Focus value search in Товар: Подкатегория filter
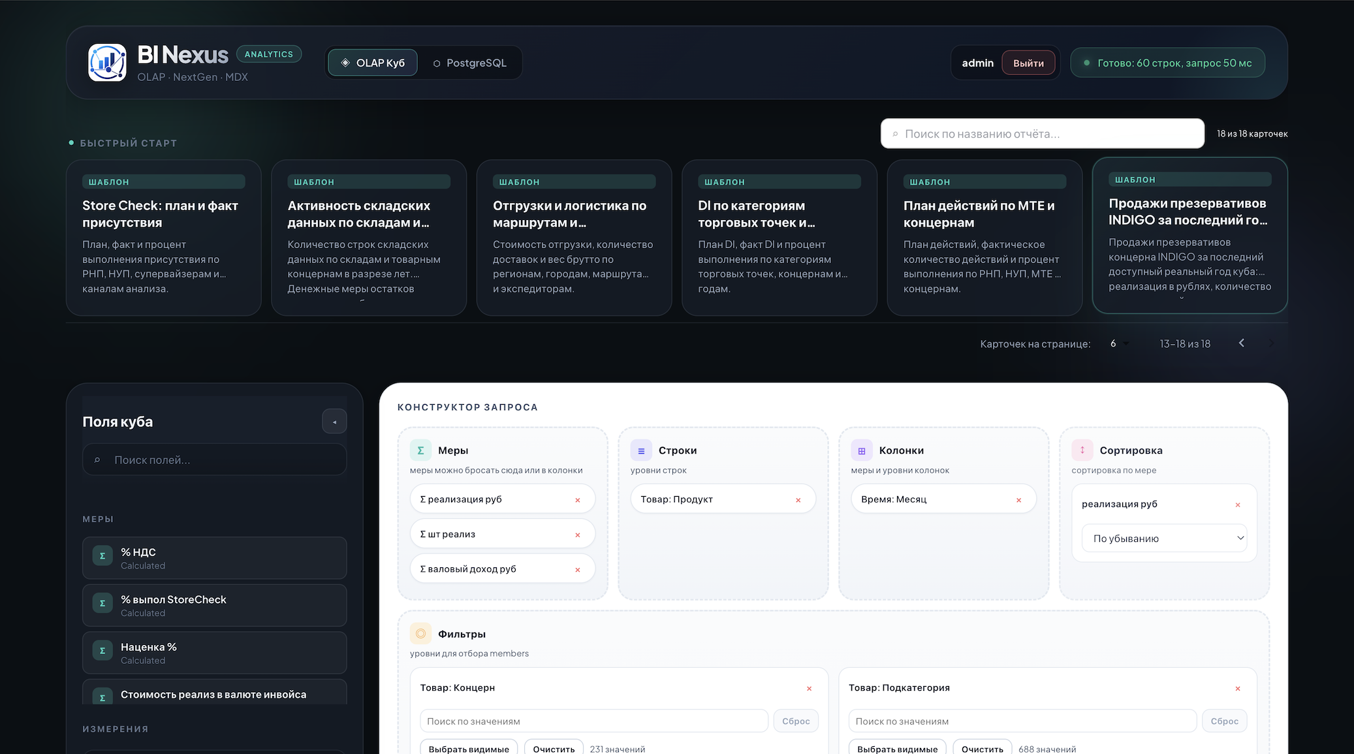 click(1022, 721)
